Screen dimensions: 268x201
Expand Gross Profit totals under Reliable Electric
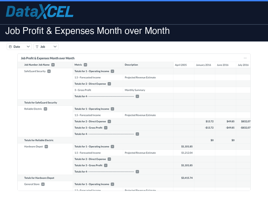(106, 128)
